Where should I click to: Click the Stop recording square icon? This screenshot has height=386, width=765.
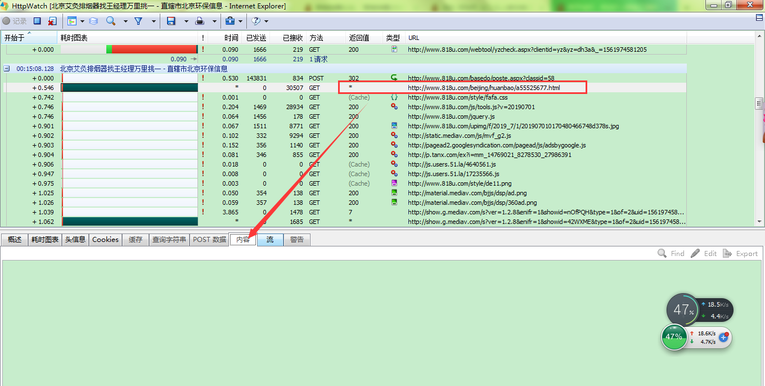(x=37, y=21)
